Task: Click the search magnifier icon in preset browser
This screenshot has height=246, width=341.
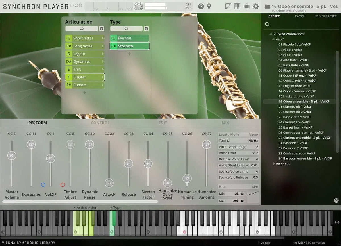Action: click(x=267, y=24)
